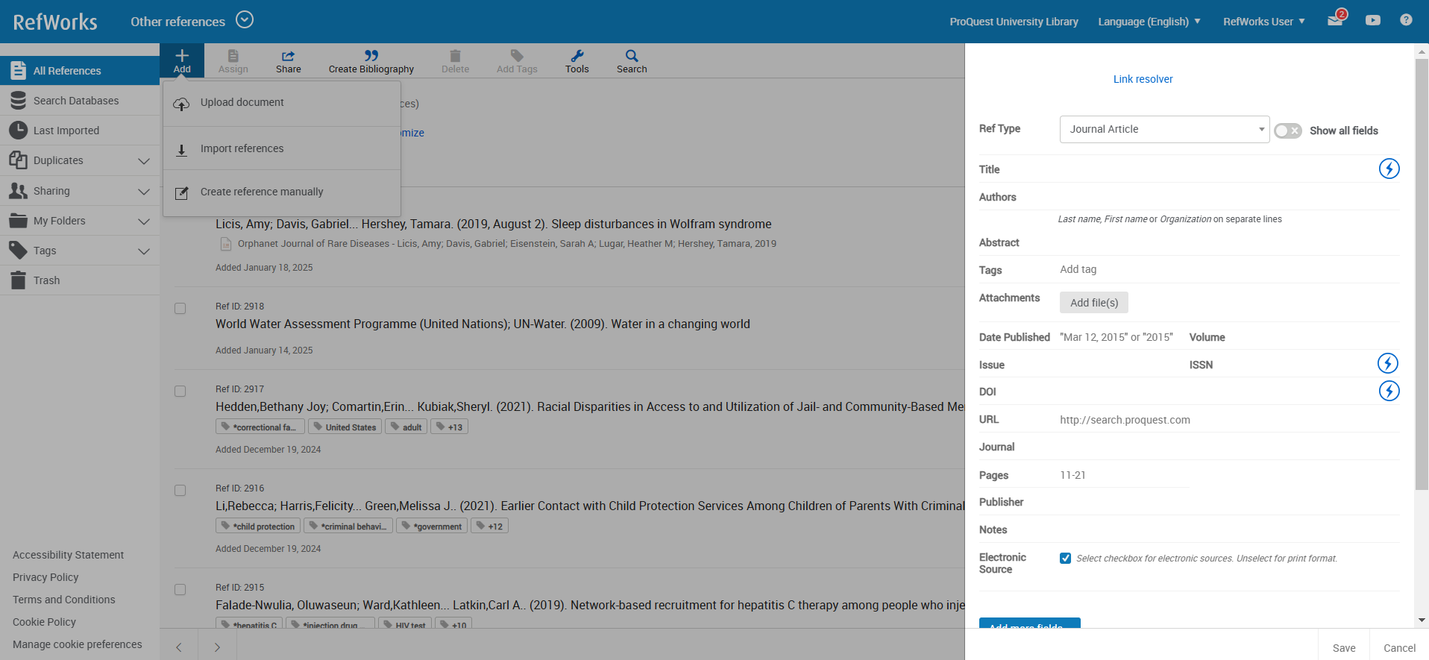
Task: Click the next page arrow
Action: click(x=217, y=647)
